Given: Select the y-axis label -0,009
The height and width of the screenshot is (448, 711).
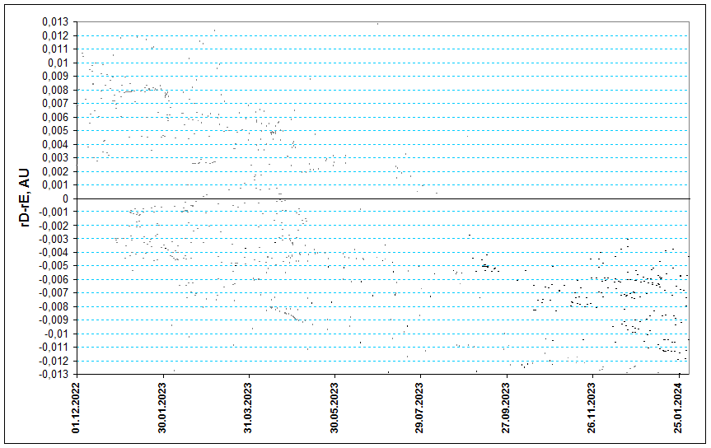Looking at the screenshot, I should tap(54, 320).
